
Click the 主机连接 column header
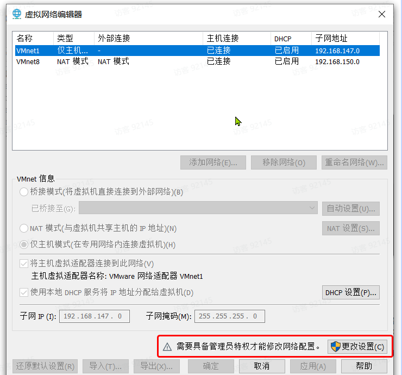[237, 39]
